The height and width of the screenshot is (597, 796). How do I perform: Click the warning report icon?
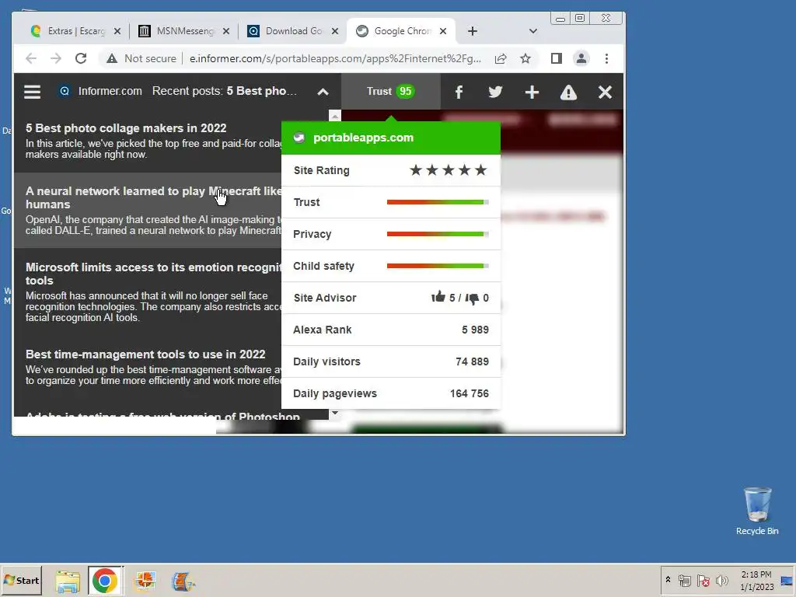click(x=568, y=93)
